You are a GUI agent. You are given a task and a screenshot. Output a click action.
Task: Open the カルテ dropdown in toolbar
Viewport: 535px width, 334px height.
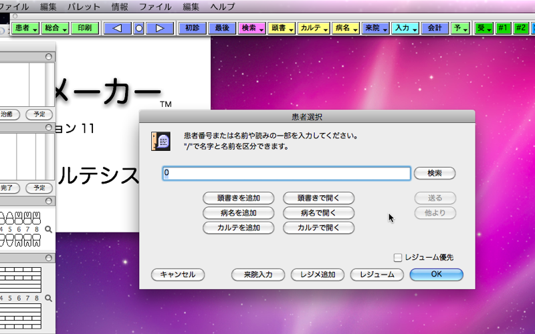[314, 28]
